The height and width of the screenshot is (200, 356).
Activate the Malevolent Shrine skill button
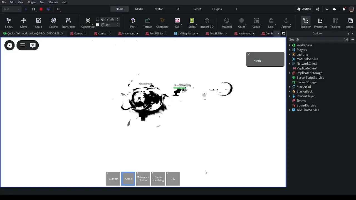(x=143, y=179)
